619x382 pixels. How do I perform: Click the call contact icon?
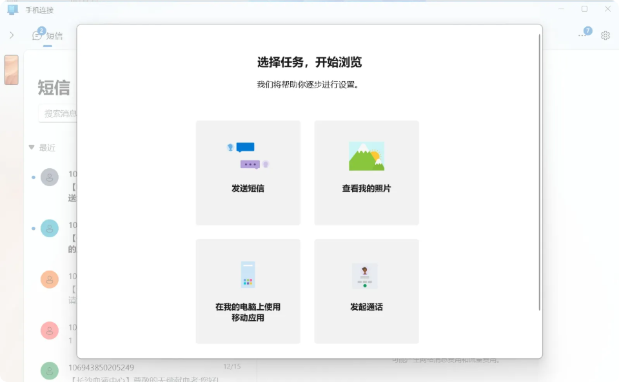[x=365, y=276]
